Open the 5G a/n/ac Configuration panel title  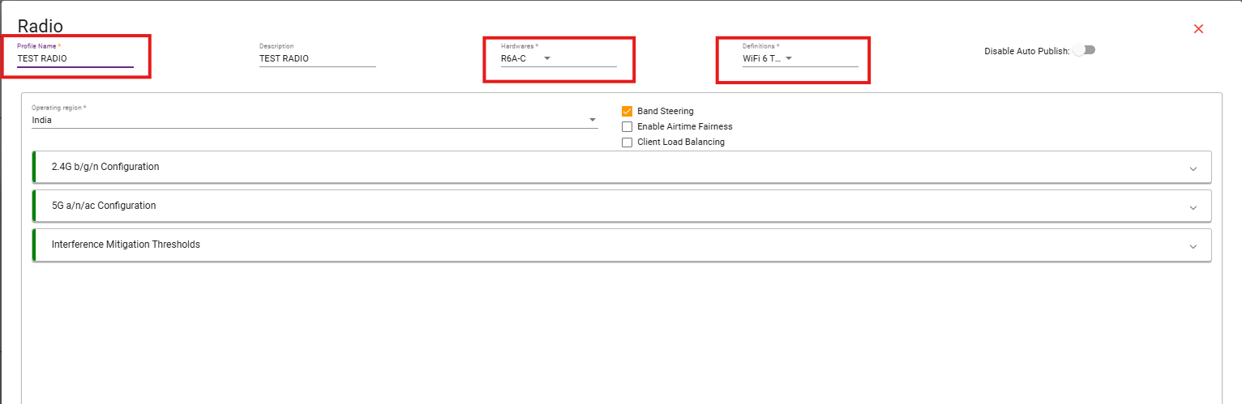[104, 206]
